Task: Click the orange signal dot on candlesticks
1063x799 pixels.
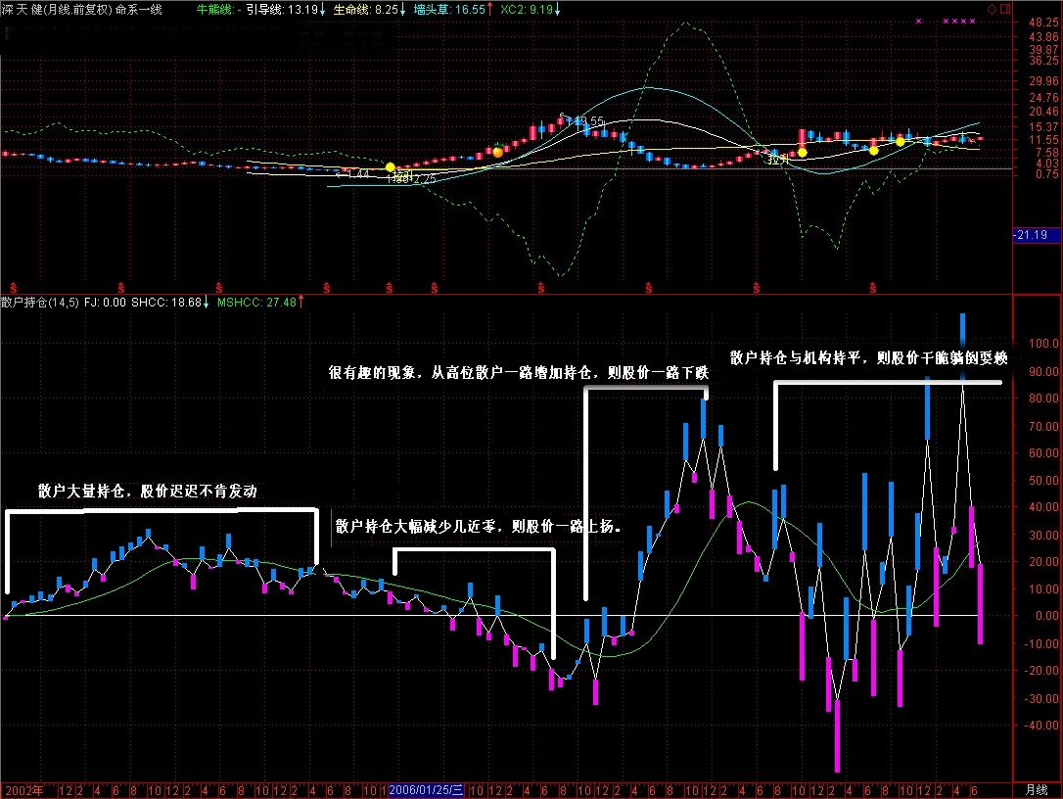Action: (498, 152)
